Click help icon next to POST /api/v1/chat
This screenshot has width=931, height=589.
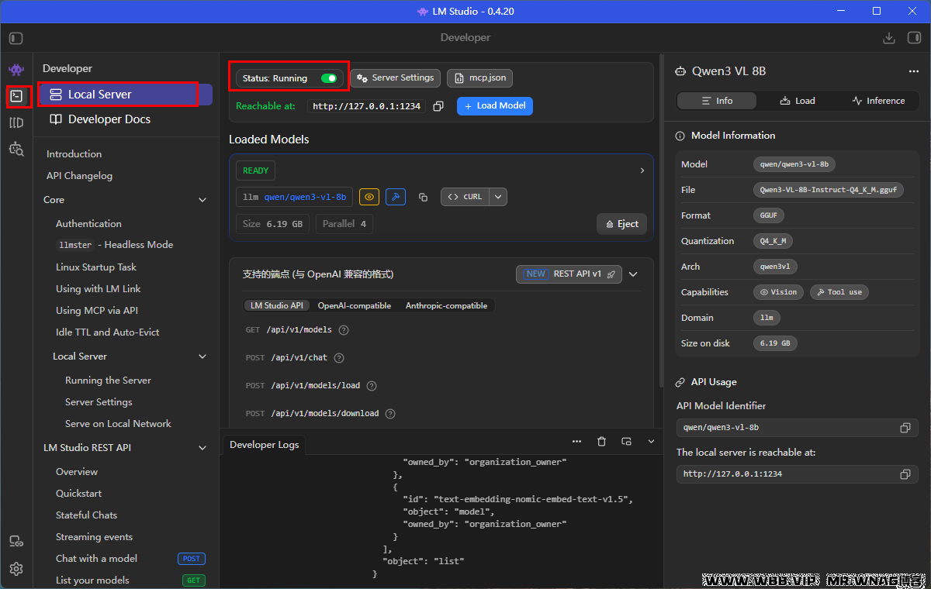click(338, 358)
